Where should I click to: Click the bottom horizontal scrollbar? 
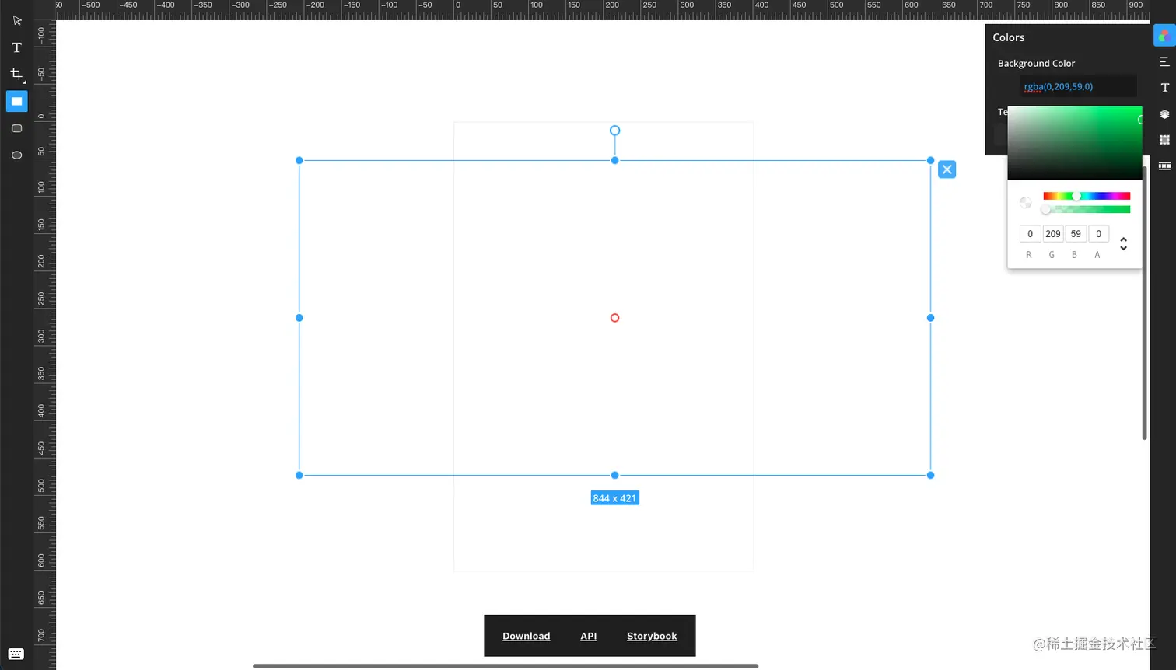pos(506,666)
